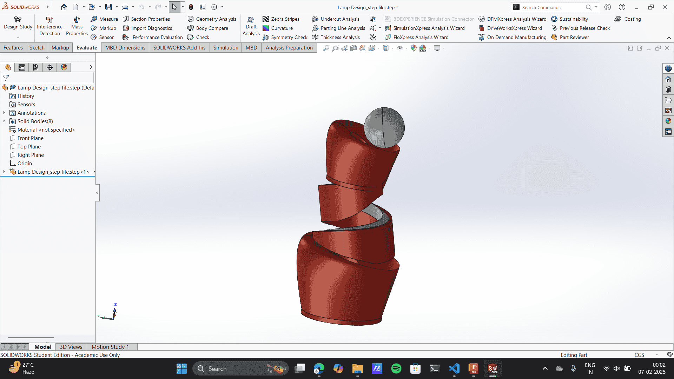Run the Symmetry Check
The height and width of the screenshot is (379, 674).
(285, 37)
